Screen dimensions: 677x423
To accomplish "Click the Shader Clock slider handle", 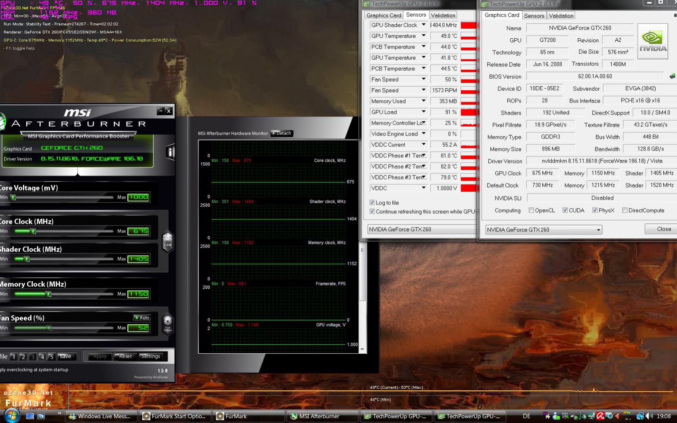I will [27, 259].
